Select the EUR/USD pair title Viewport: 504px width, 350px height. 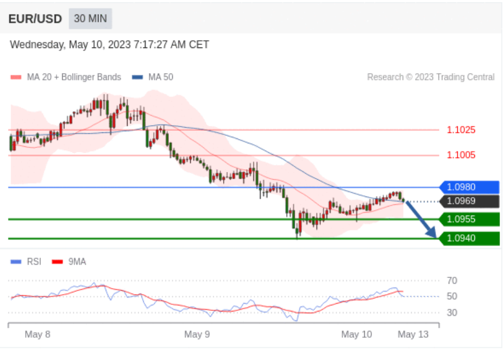click(35, 19)
